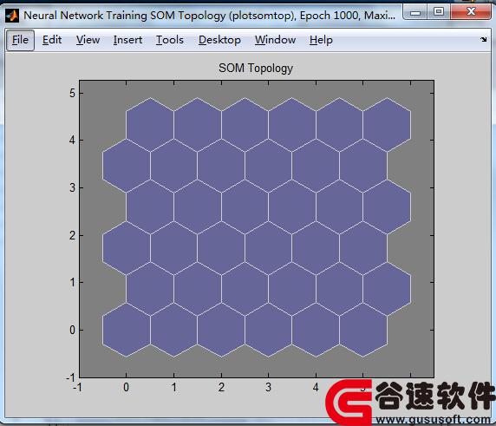
Task: Click the y-axis tick label 5
Action: coord(73,94)
